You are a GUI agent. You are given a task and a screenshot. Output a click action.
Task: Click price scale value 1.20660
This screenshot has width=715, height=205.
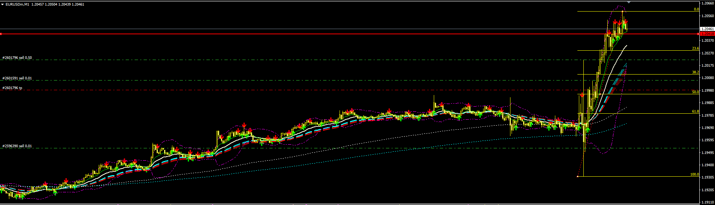coord(708,3)
